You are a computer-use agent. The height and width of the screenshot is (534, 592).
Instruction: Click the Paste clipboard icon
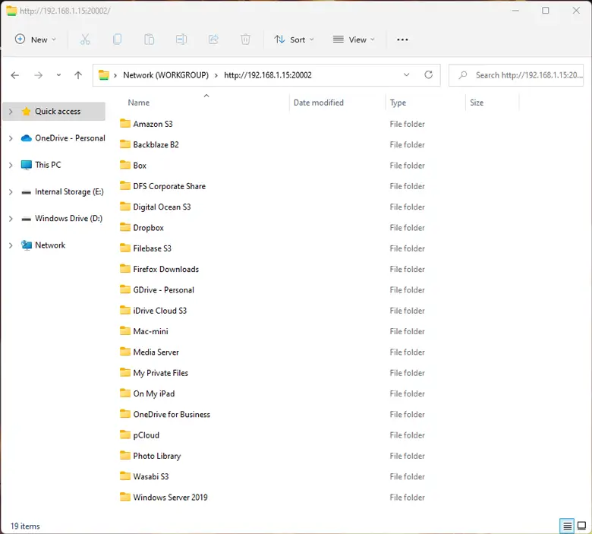click(x=150, y=39)
